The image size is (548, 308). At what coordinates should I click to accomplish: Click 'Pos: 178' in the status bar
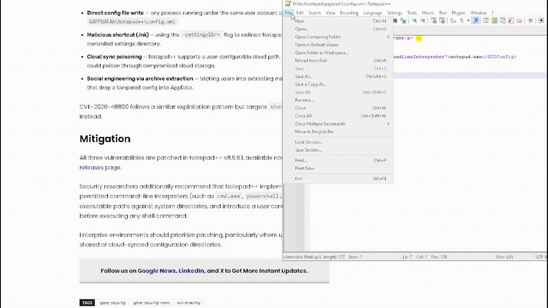coord(438,257)
